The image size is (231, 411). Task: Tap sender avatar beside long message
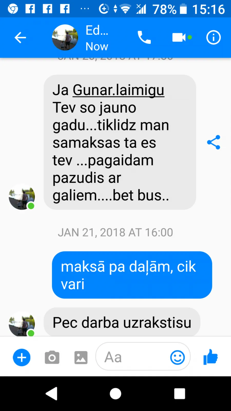click(22, 197)
